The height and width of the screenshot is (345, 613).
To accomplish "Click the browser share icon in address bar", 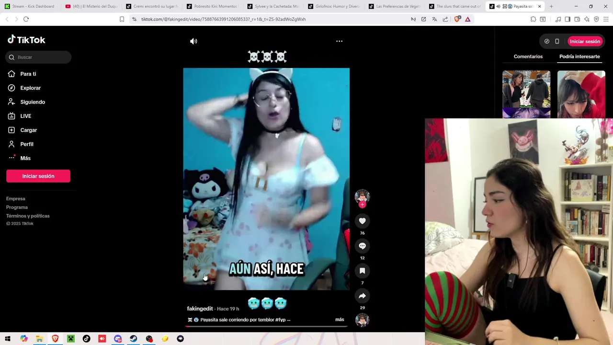I will (x=445, y=19).
